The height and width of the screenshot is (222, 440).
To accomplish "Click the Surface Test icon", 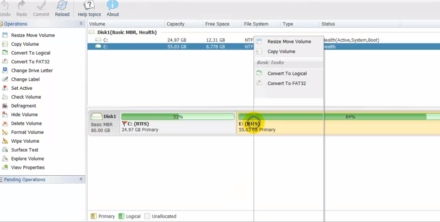I will (5, 150).
